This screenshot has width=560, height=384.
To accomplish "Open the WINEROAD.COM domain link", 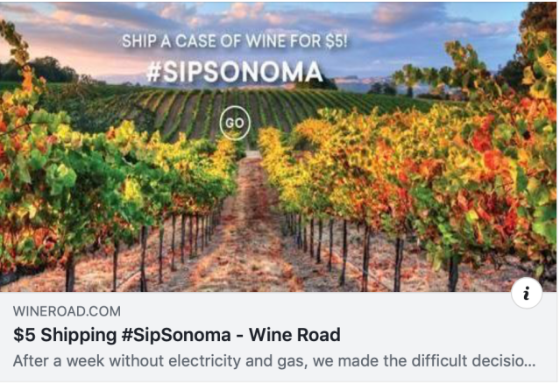I will tap(67, 311).
